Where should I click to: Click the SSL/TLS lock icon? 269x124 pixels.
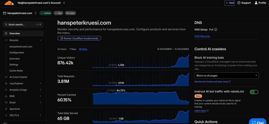point(6,115)
